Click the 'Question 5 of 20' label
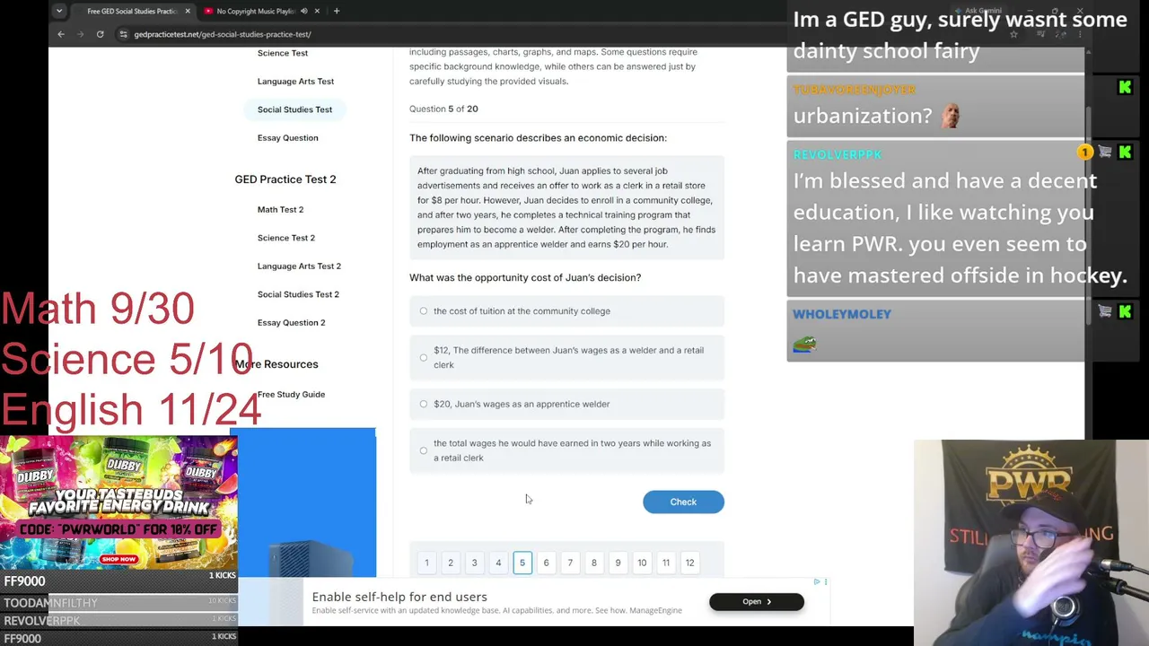The height and width of the screenshot is (646, 1149). point(443,109)
